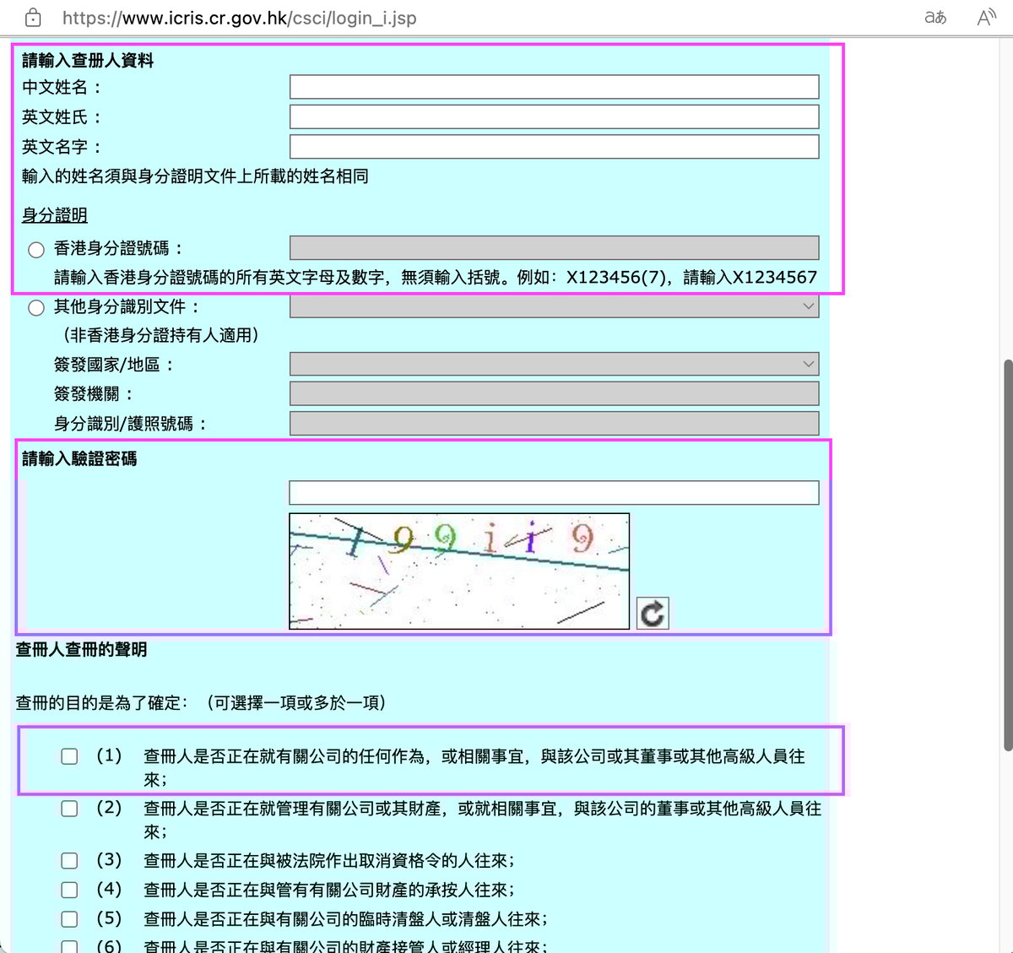Click the verification code input box
1013x953 pixels.
coord(554,493)
